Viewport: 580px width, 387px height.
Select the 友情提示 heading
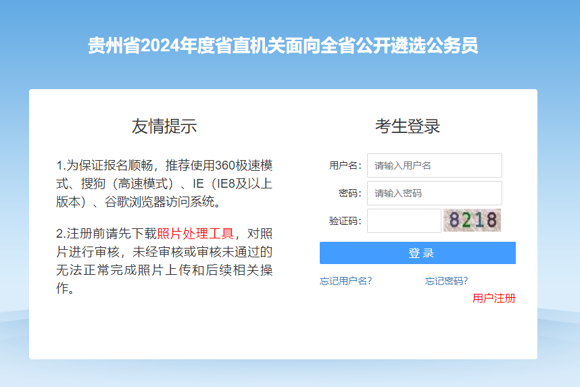click(x=164, y=126)
